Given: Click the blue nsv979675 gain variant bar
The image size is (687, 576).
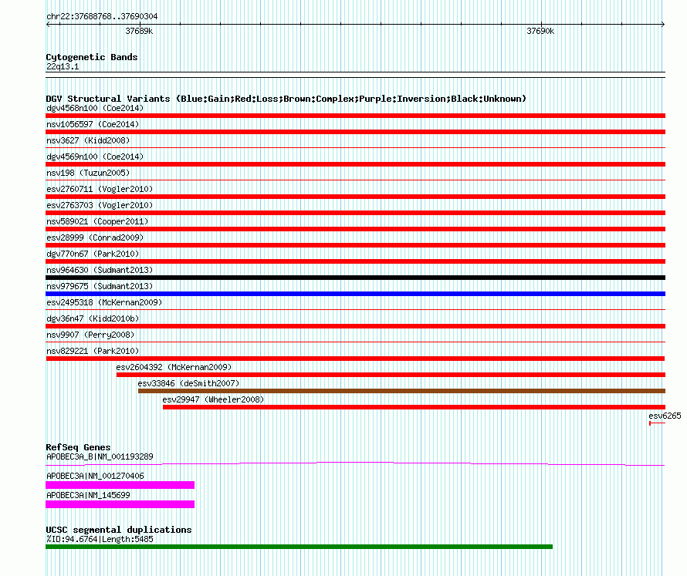Looking at the screenshot, I should [x=355, y=294].
